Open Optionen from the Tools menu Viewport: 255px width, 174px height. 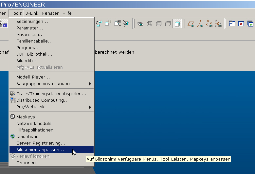pyautogui.click(x=51, y=163)
